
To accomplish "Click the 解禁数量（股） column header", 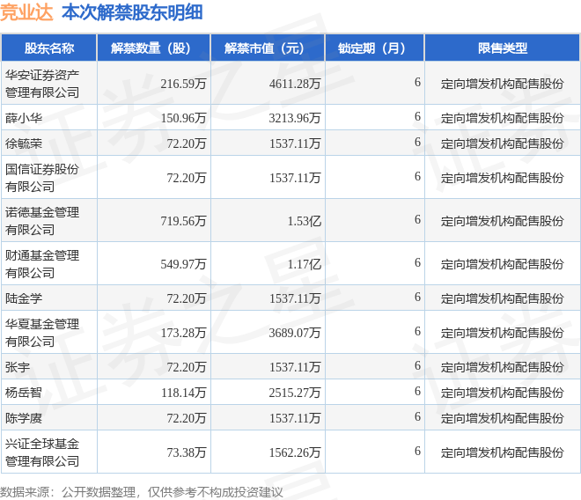I will pos(154,48).
